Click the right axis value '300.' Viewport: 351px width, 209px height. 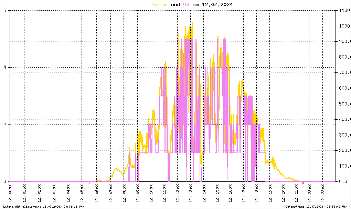pos(345,135)
